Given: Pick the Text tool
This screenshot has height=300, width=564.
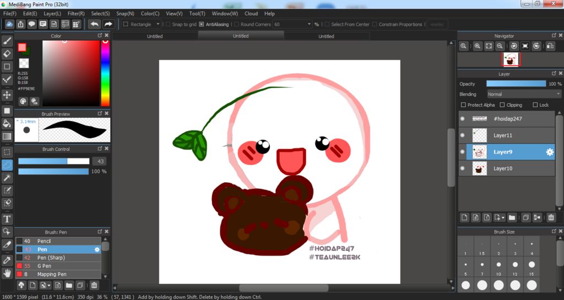Looking at the screenshot, I should (x=7, y=219).
